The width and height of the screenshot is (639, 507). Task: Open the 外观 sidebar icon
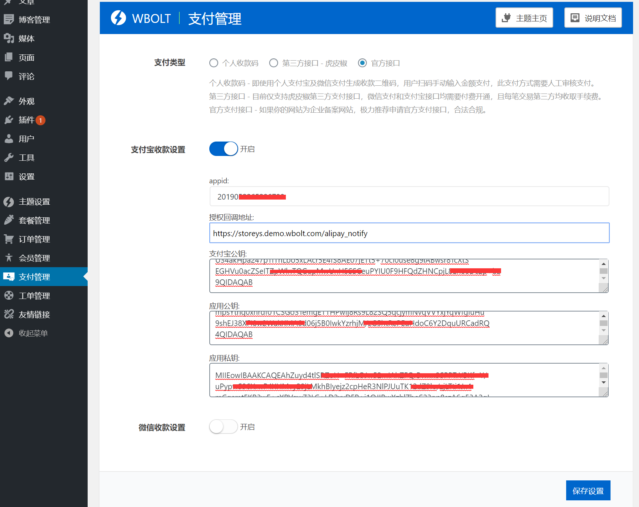(x=9, y=101)
